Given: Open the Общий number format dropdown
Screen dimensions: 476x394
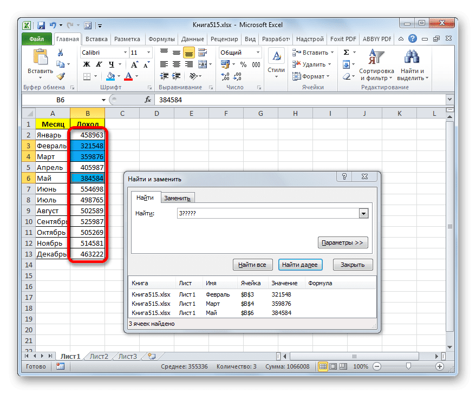Looking at the screenshot, I should click(x=258, y=52).
